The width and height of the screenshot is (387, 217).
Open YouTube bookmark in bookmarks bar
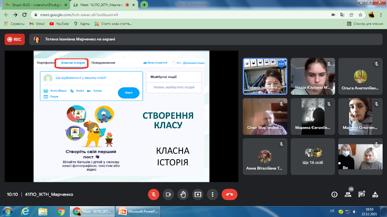[59, 23]
